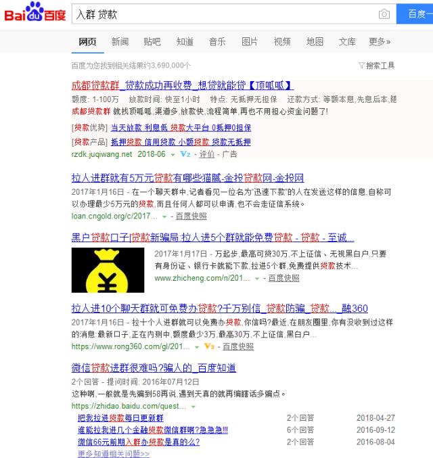The height and width of the screenshot is (458, 433).
Task: Open 百度快照 for rong360 result
Action: (x=238, y=346)
